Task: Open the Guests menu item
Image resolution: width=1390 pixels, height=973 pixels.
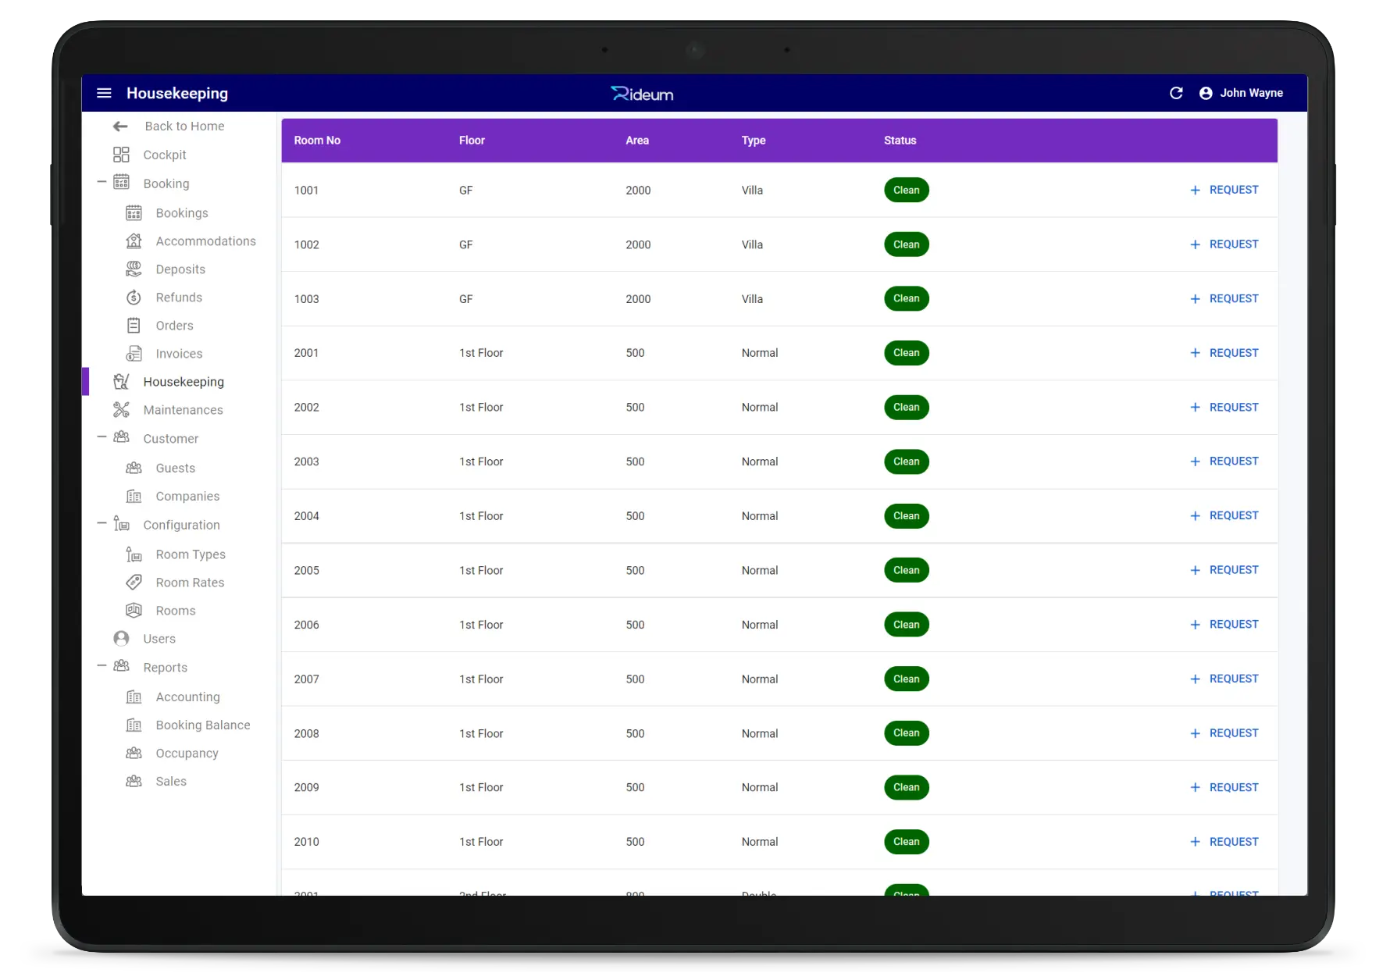Action: [x=175, y=469]
